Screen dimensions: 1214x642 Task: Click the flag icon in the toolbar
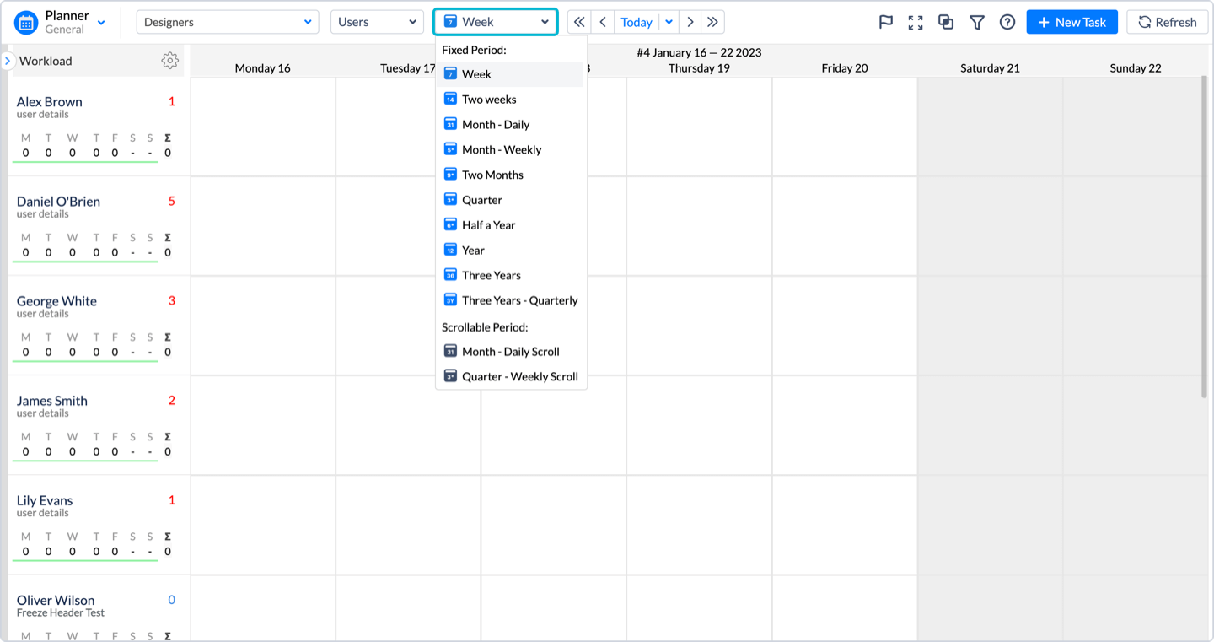coord(885,22)
